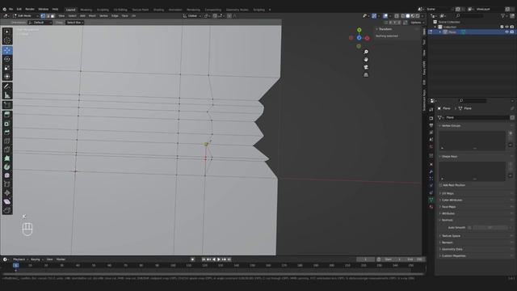Activate the Rotate tool

click(7, 59)
